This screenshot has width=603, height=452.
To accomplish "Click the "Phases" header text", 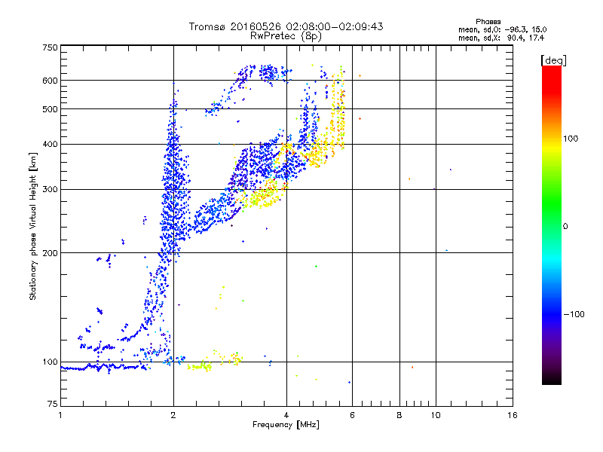I will coord(488,22).
